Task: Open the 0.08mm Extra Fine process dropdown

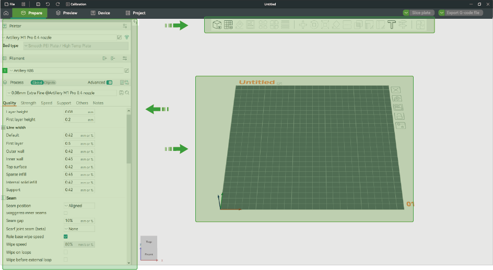Action: point(62,93)
